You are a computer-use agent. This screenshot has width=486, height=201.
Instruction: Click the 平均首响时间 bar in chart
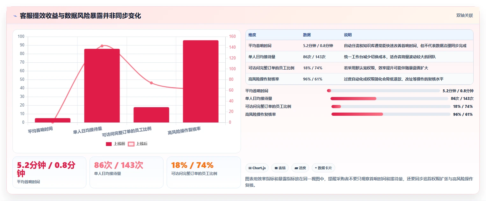(x=53, y=120)
